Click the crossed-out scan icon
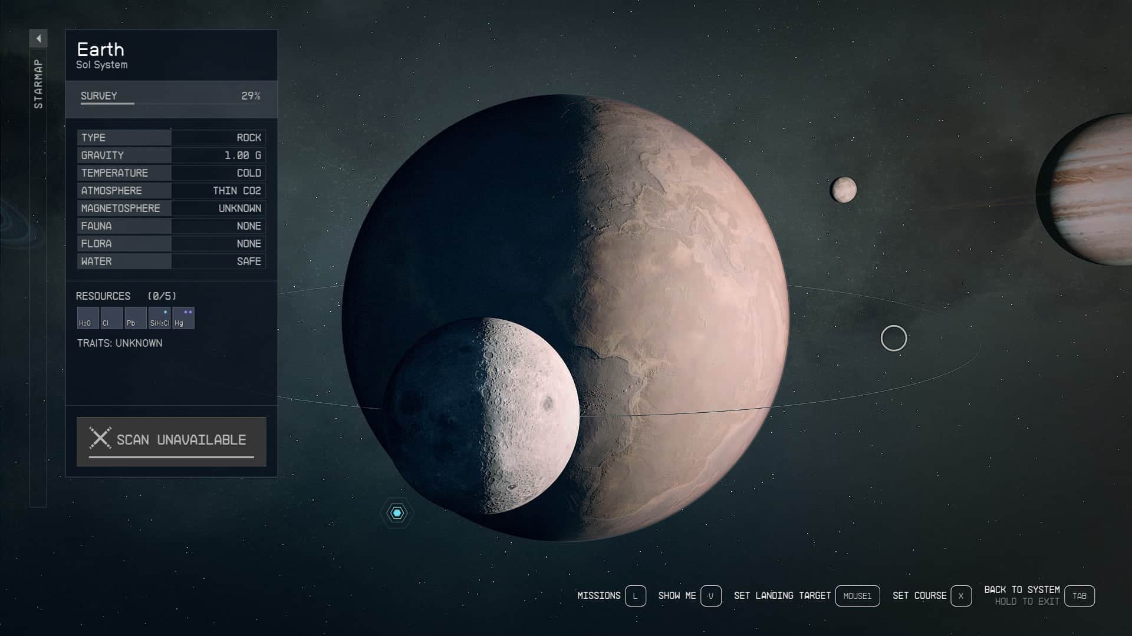The height and width of the screenshot is (636, 1132). coord(100,438)
